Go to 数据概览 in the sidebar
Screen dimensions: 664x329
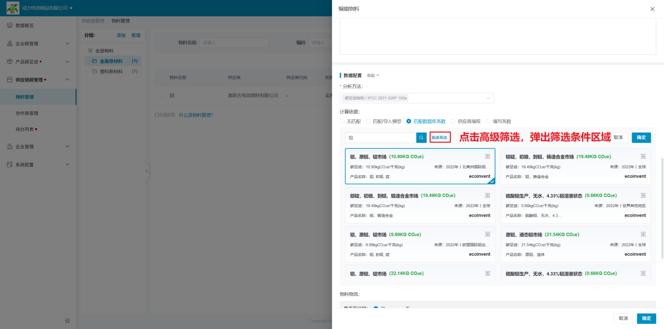25,26
